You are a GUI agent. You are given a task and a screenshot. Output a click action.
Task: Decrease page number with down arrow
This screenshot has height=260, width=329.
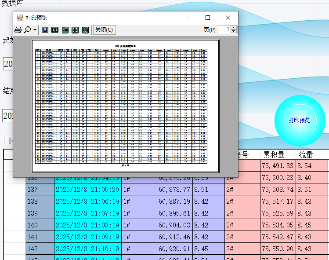click(x=234, y=32)
